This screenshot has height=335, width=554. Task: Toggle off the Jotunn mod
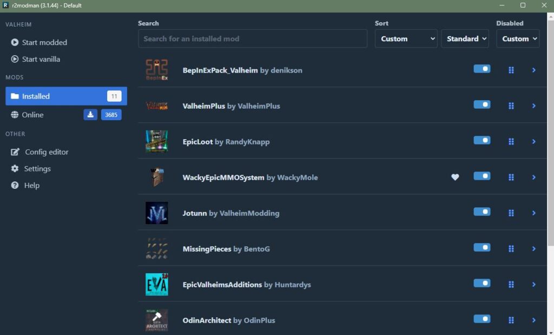[482, 212]
